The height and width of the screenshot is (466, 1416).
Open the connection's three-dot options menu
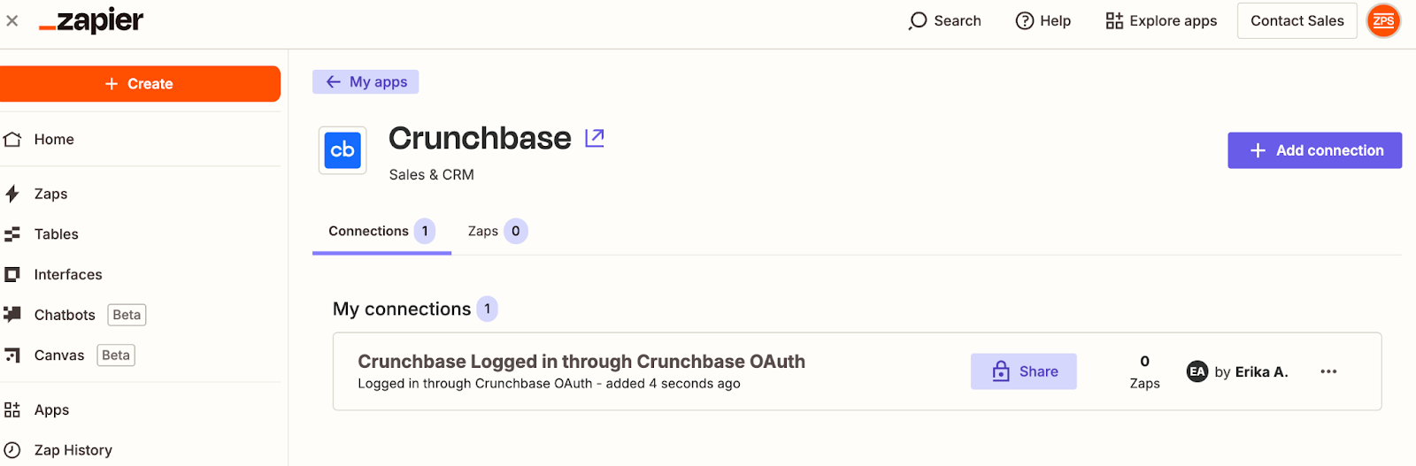coord(1328,371)
